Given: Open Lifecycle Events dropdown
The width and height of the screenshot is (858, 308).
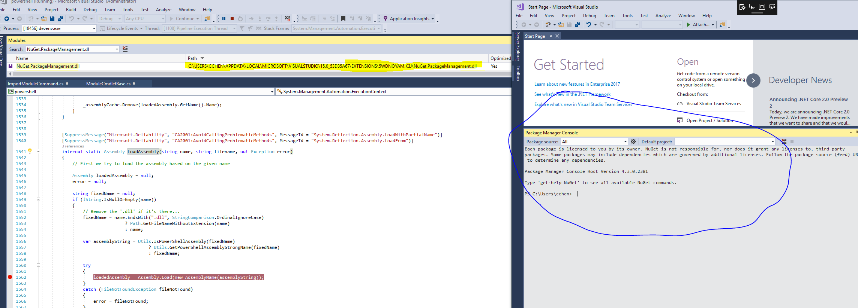Looking at the screenshot, I should tap(141, 28).
